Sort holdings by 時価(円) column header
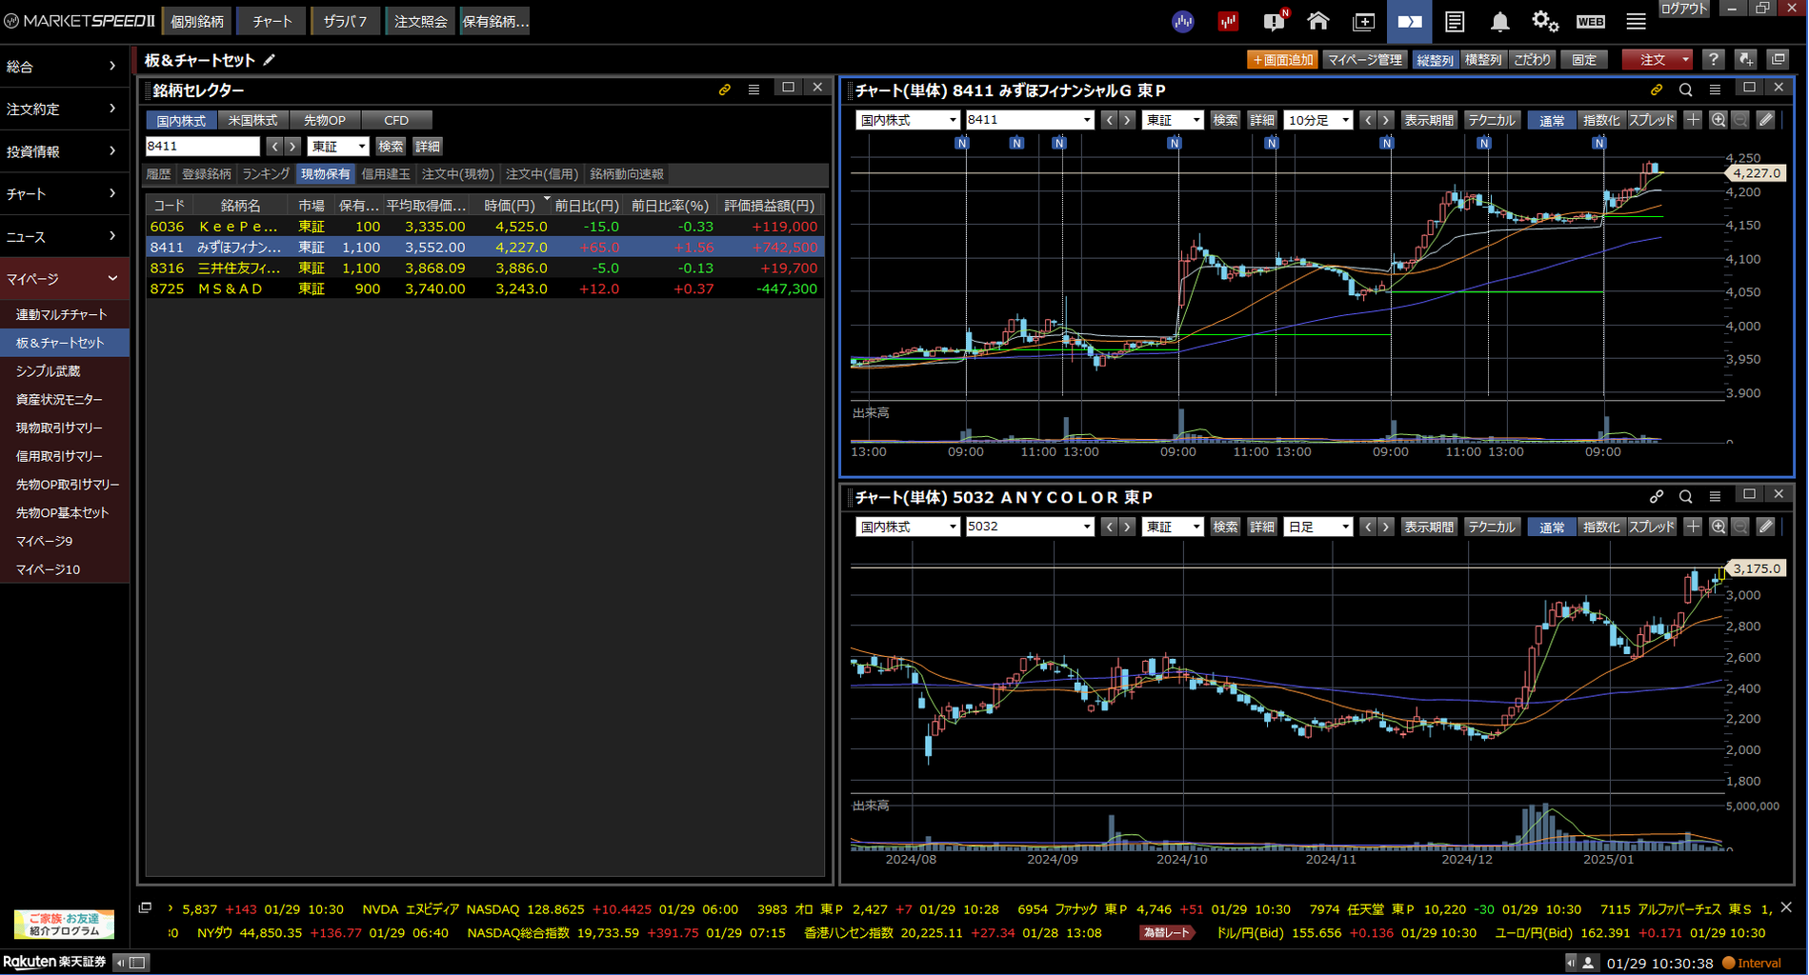Image resolution: width=1809 pixels, height=975 pixels. coord(510,206)
